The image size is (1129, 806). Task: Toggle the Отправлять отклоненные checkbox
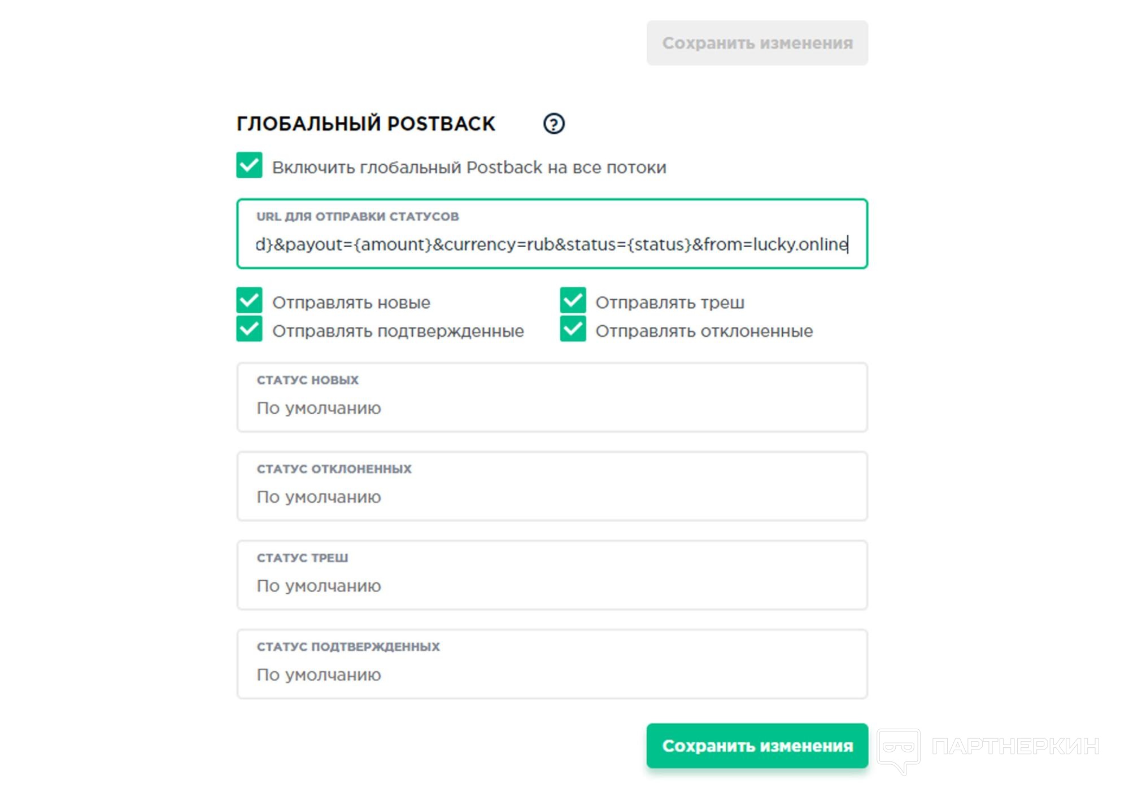(573, 329)
